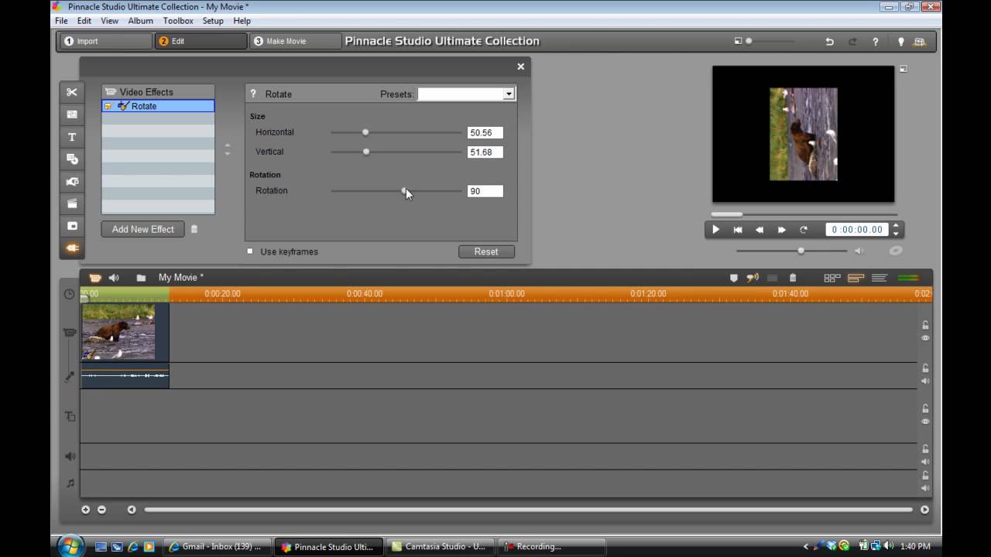Viewport: 991px width, 557px height.
Task: Switch to Timeline view icon
Action: tap(856, 278)
